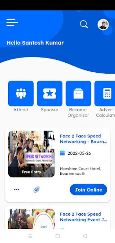The height and width of the screenshot is (243, 115).
Task: Tap the Android home square button
Action: (x=58, y=236)
